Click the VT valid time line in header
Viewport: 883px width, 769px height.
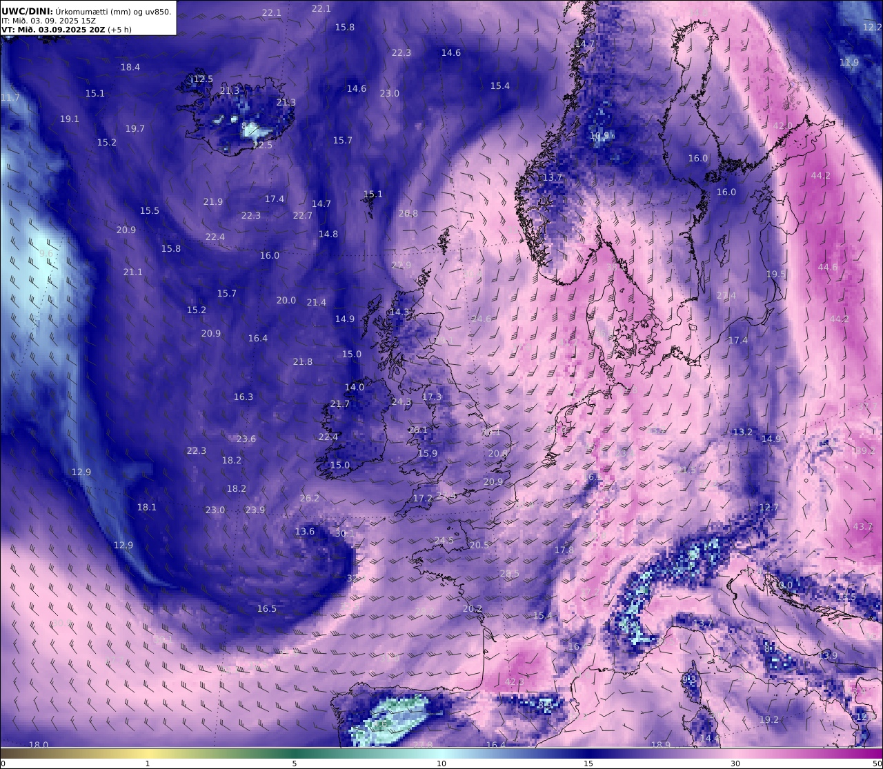click(66, 30)
